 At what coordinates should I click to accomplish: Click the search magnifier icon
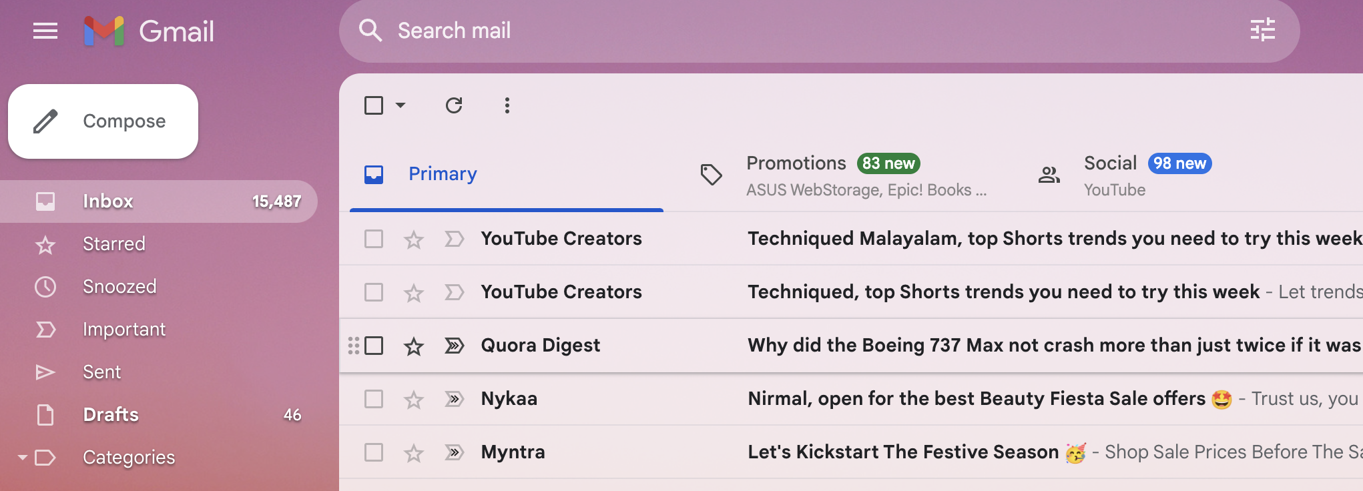370,31
